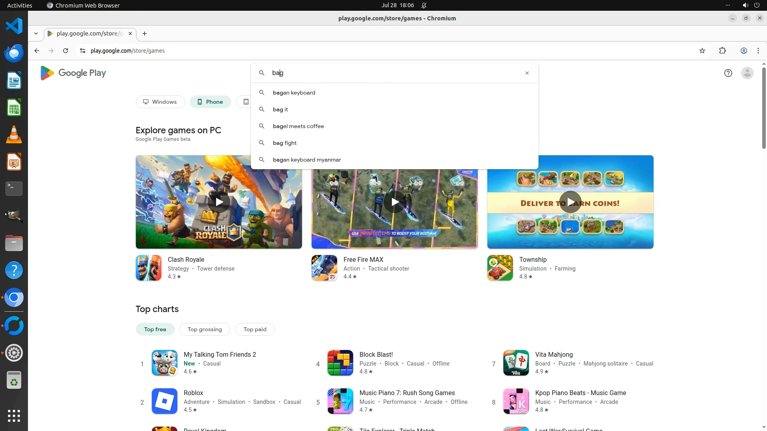The height and width of the screenshot is (431, 767).
Task: Expand the tab search dropdown arrow
Action: click(36, 34)
